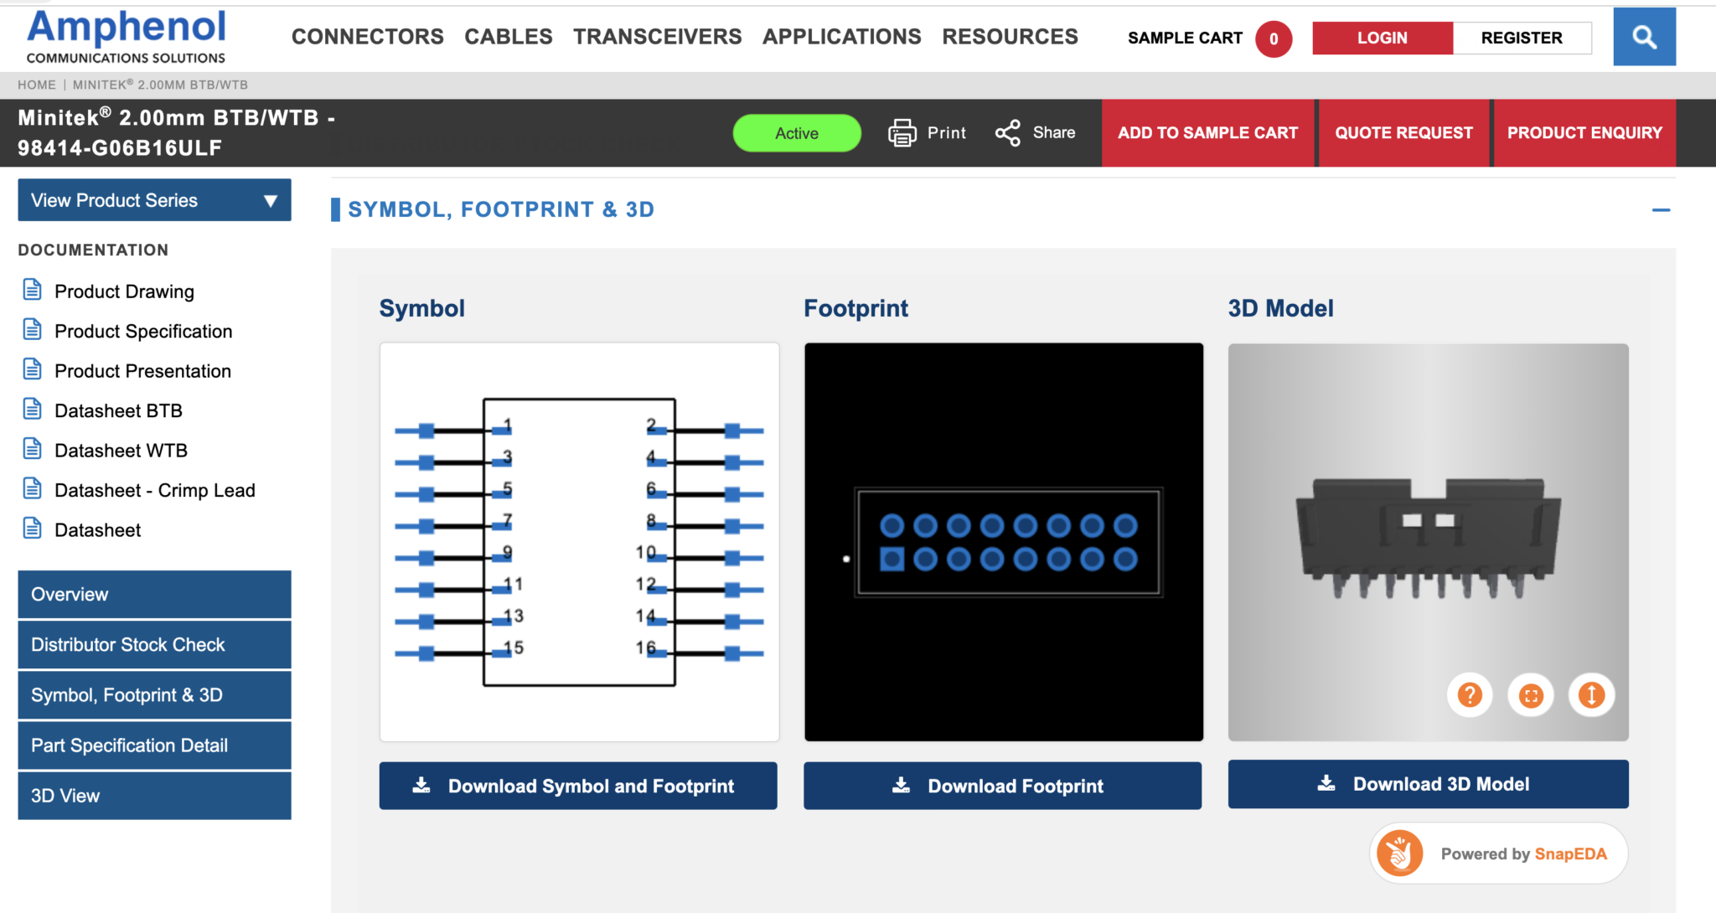Screen dimensions: 1716x913
Task: Add product to sample cart
Action: [1208, 132]
